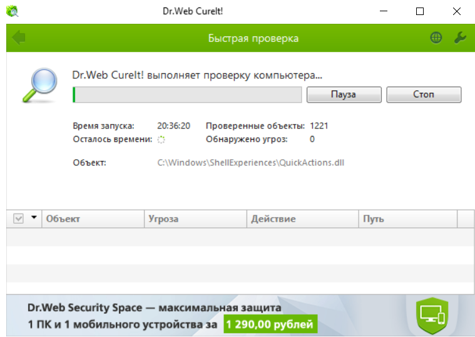Expand the dropdown arrow next to select-all checkbox
Screen dimensions: 475x337
pyautogui.click(x=34, y=217)
